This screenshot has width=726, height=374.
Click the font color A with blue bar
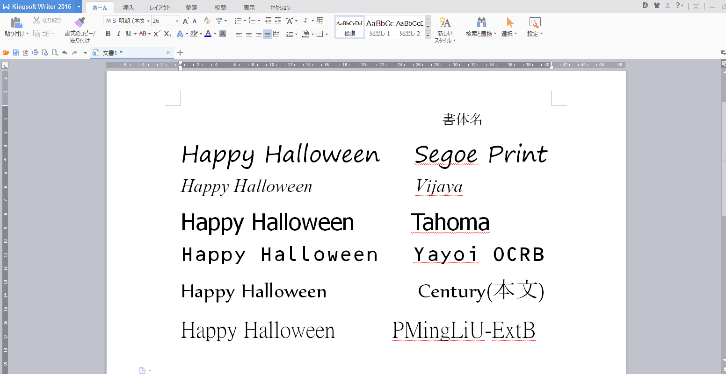[x=208, y=34]
